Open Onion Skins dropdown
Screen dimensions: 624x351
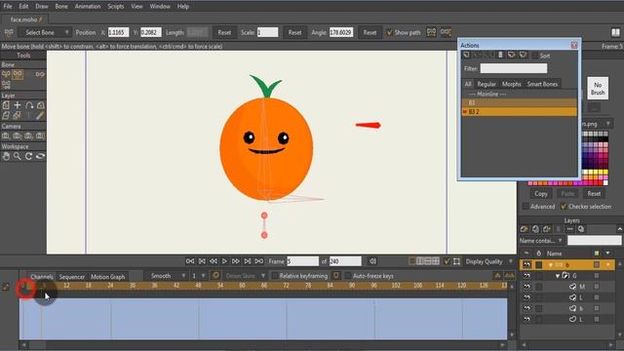[x=245, y=276]
